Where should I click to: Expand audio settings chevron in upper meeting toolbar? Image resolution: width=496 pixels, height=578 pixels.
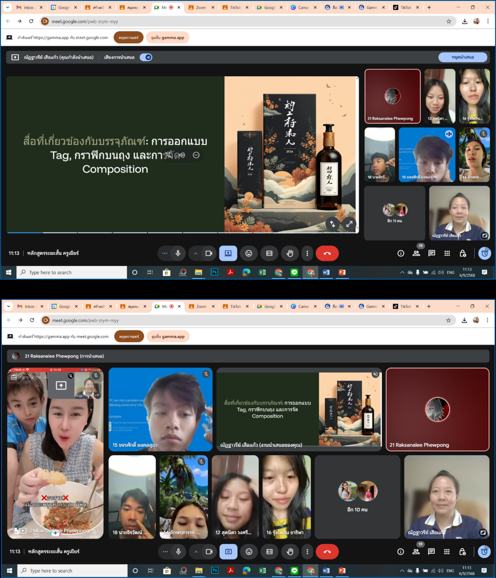195,253
